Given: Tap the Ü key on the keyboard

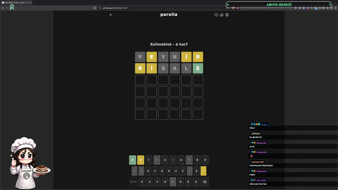Looking at the screenshot, I should point(205,160).
